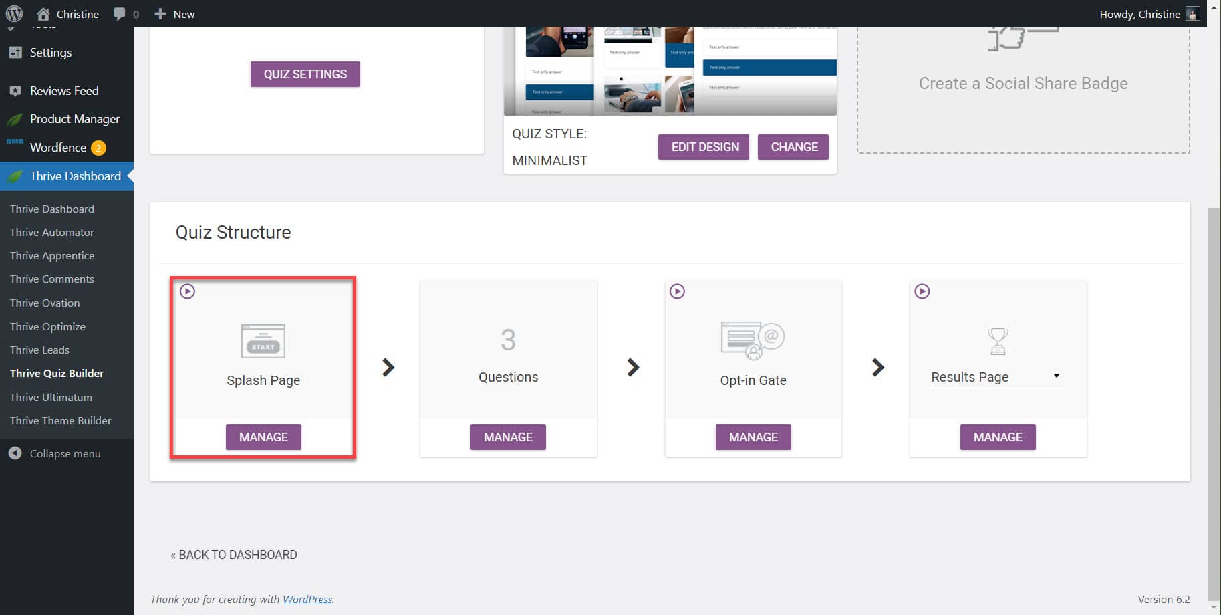Screen dimensions: 1221x615
Task: Click EDIT DESIGN button
Action: (704, 147)
